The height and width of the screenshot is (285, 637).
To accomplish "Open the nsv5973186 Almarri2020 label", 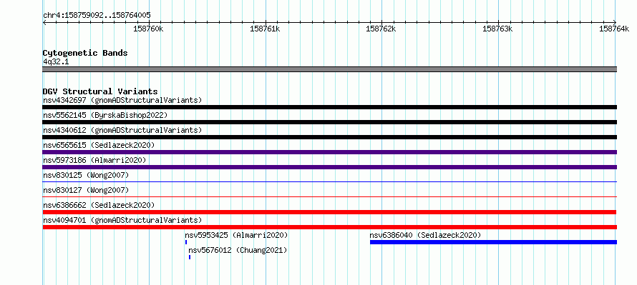I will (x=94, y=160).
